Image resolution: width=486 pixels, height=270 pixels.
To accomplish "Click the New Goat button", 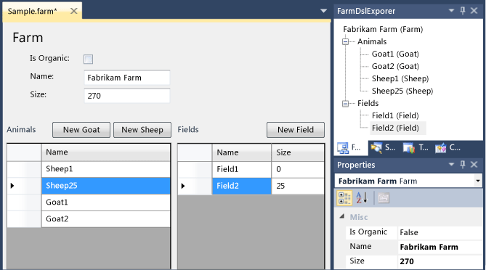I will pyautogui.click(x=81, y=130).
